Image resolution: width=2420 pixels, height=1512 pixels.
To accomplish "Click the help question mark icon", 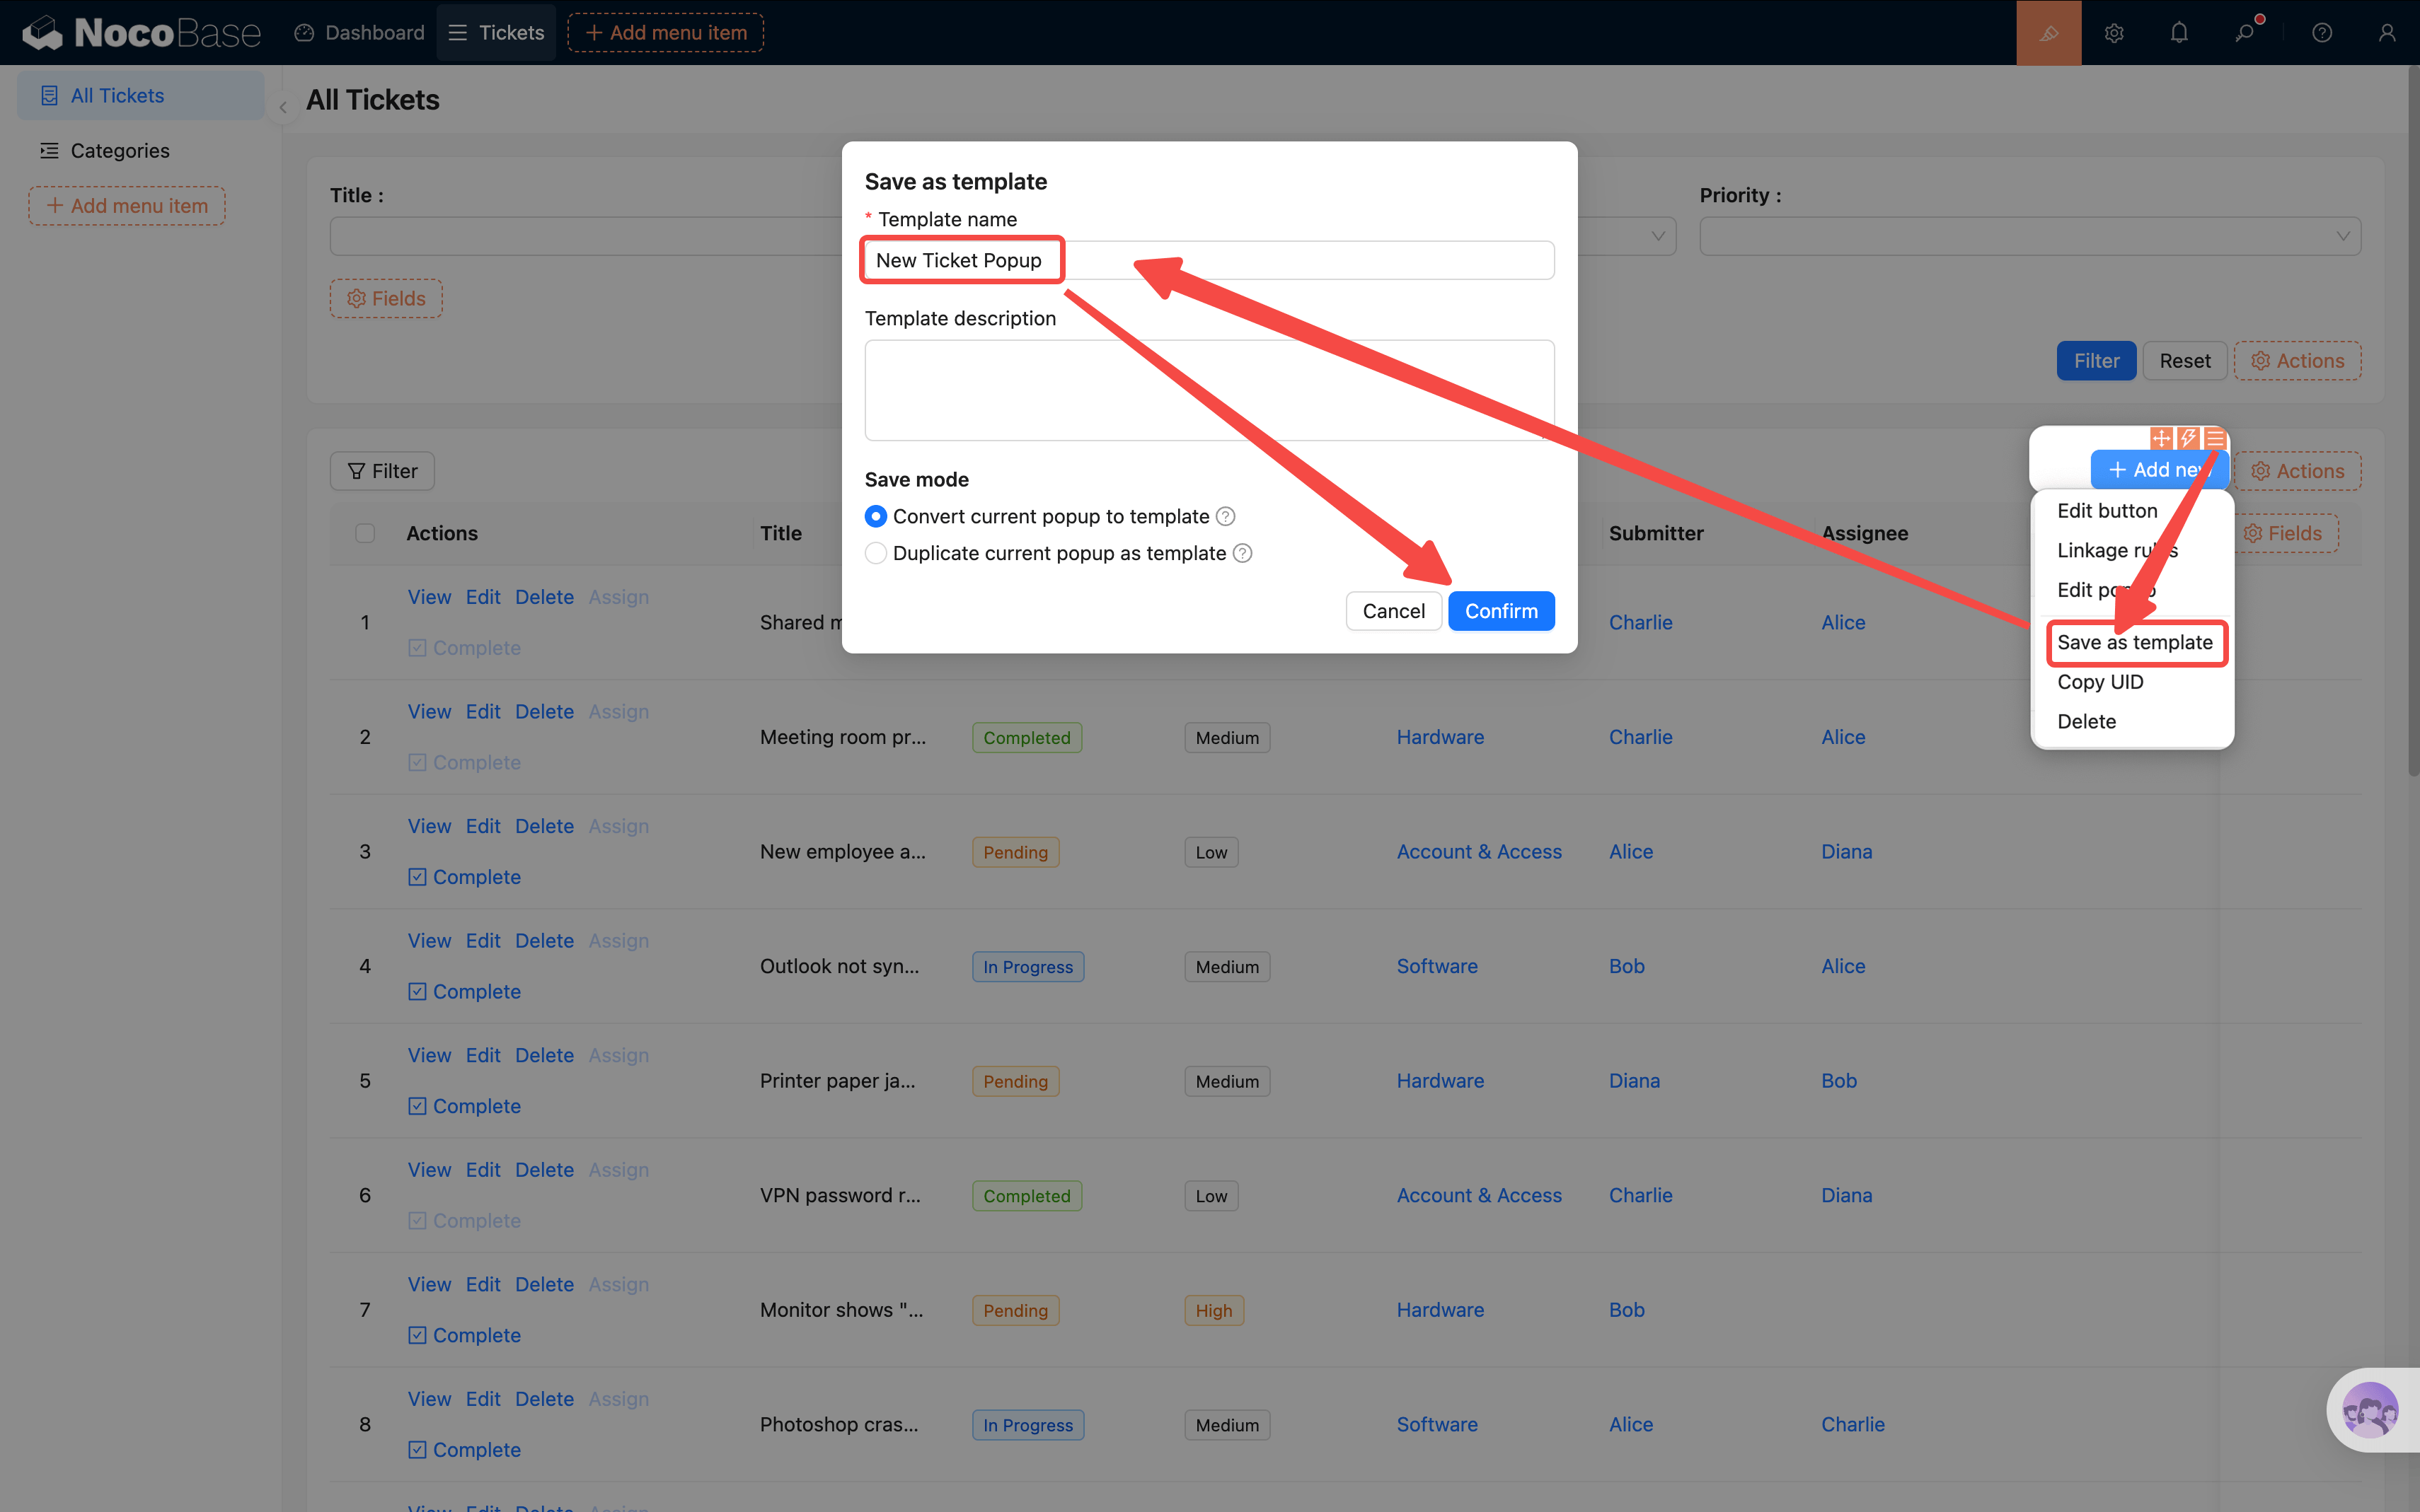I will tap(2322, 33).
